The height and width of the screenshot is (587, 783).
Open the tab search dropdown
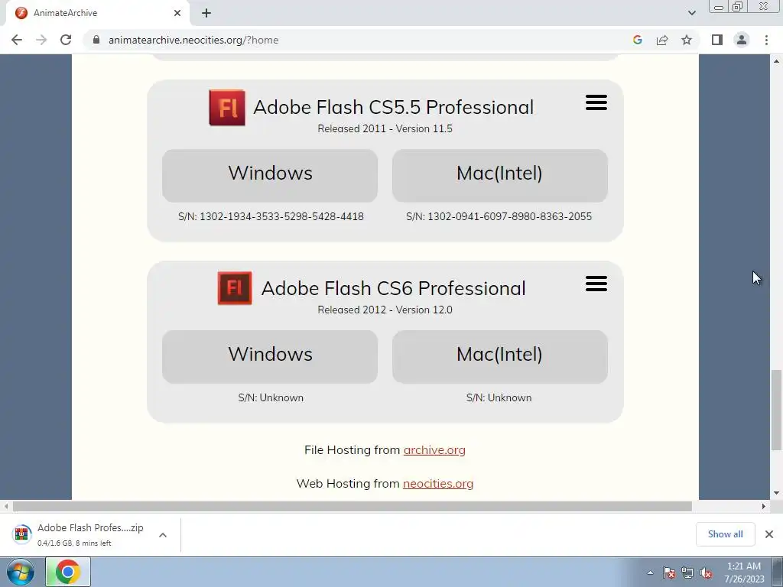coord(691,13)
